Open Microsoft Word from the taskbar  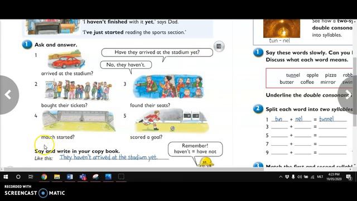point(70,177)
